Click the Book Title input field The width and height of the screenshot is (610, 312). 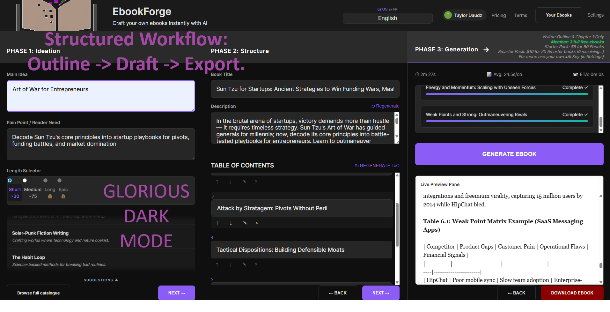(x=305, y=89)
